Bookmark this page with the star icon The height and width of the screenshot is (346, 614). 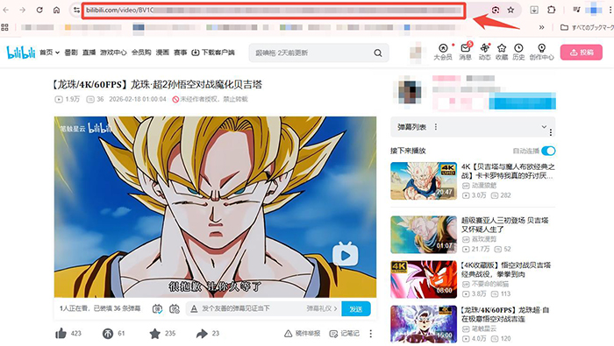pos(510,11)
